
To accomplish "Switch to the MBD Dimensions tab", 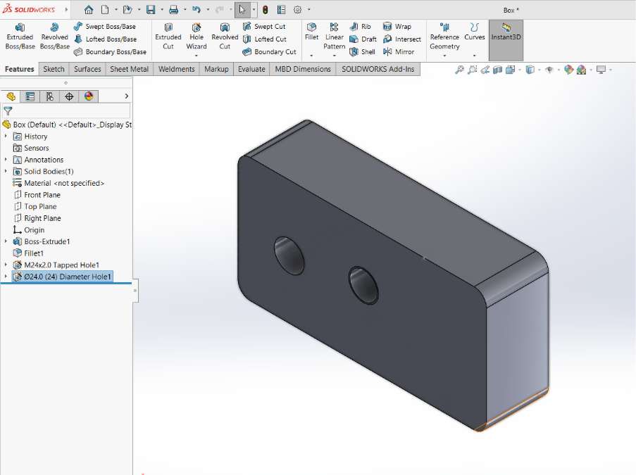I will [303, 69].
